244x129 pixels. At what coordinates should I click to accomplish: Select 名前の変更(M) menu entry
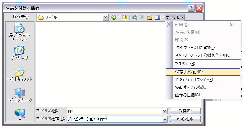coord(203,32)
